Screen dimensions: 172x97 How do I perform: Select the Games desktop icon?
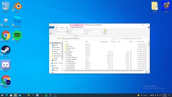tap(166, 6)
